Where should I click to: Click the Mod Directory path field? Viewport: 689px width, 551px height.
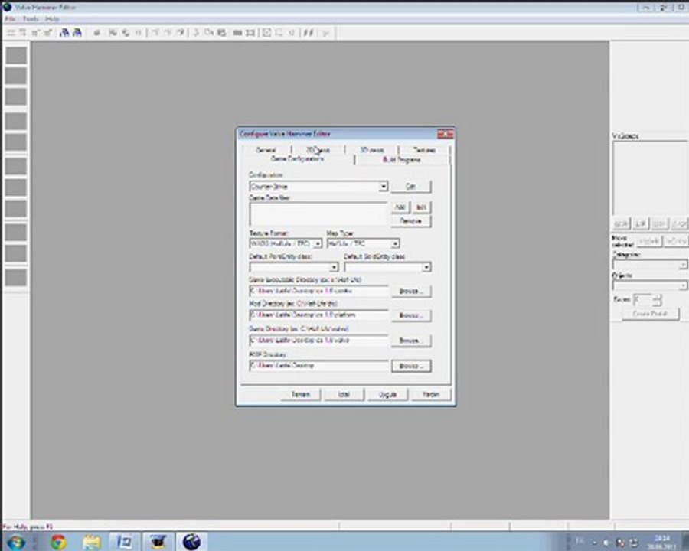click(318, 315)
